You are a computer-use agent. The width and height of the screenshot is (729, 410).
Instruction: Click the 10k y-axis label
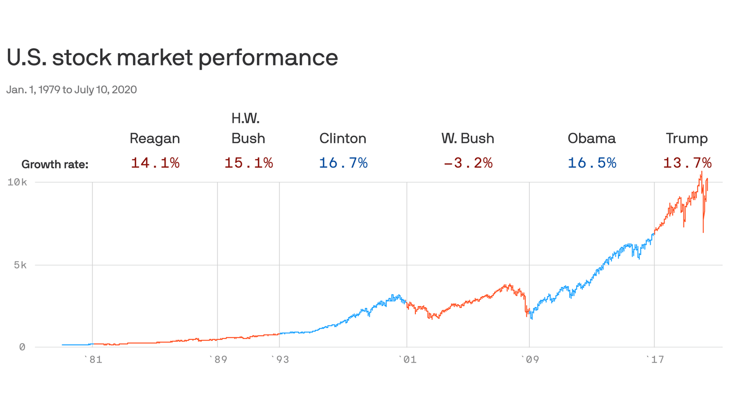pos(17,182)
